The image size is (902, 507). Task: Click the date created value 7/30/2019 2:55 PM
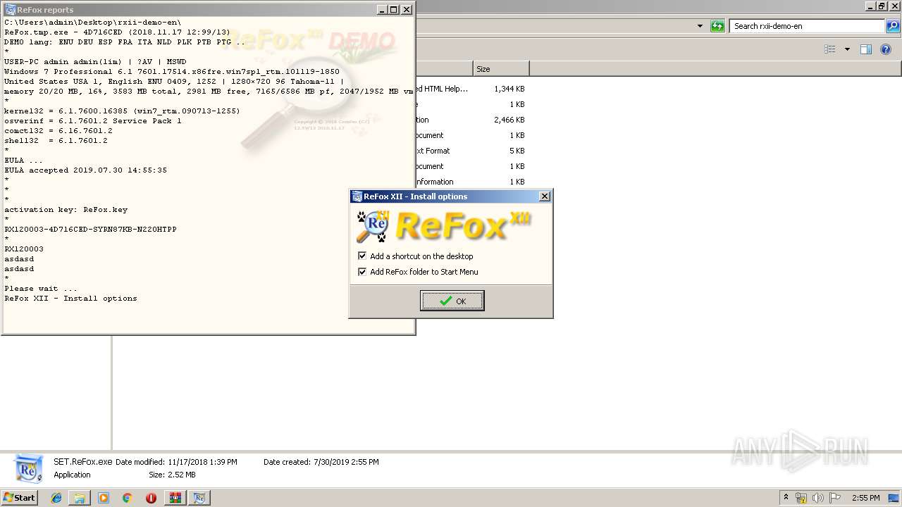345,462
